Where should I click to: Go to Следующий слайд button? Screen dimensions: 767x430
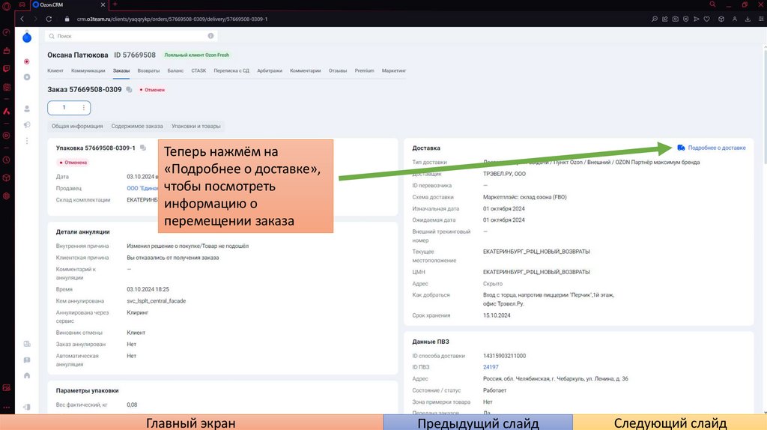tap(670, 423)
